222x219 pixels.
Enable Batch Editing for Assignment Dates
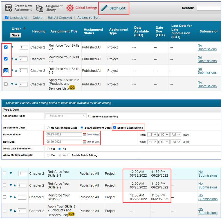click(115, 127)
